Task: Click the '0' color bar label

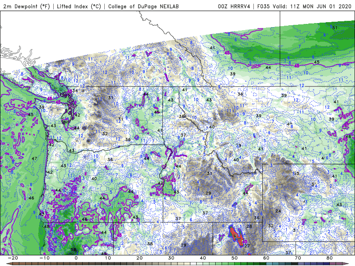Action: (76, 258)
